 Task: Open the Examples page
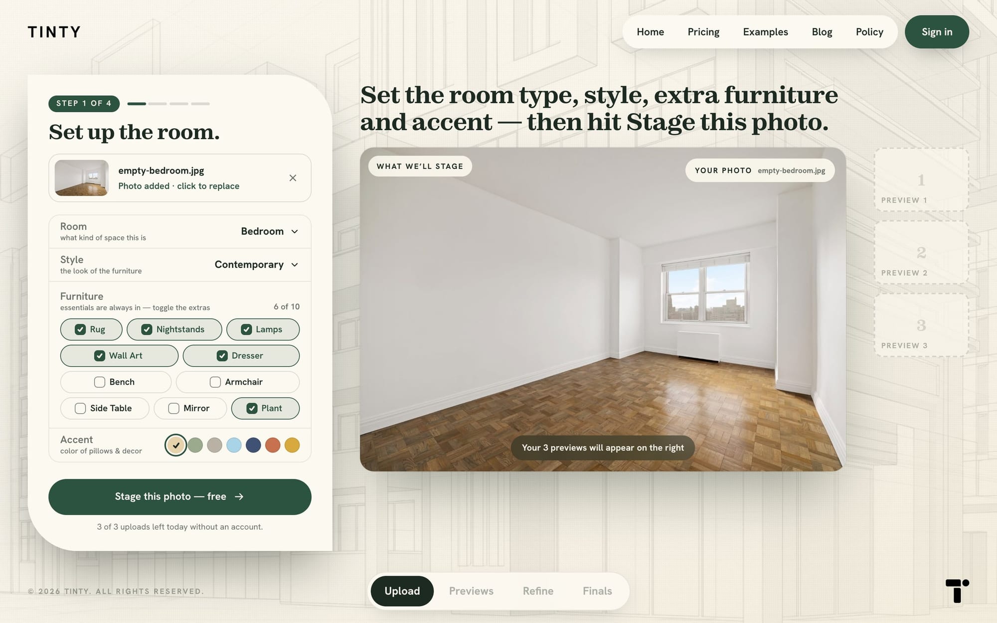coord(765,32)
